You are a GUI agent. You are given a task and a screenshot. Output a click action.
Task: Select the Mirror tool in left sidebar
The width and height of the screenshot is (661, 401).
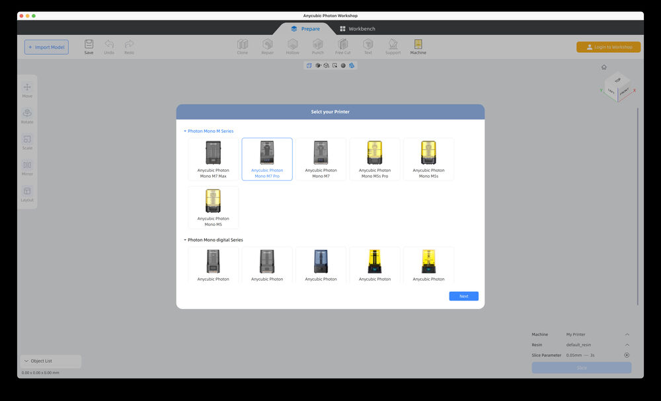pos(27,168)
